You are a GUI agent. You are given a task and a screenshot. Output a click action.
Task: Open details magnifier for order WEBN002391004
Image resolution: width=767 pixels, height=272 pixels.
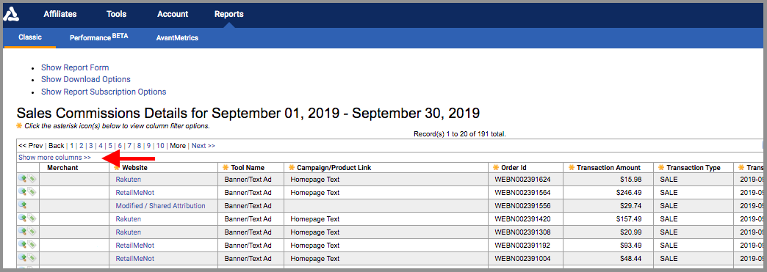pos(22,258)
